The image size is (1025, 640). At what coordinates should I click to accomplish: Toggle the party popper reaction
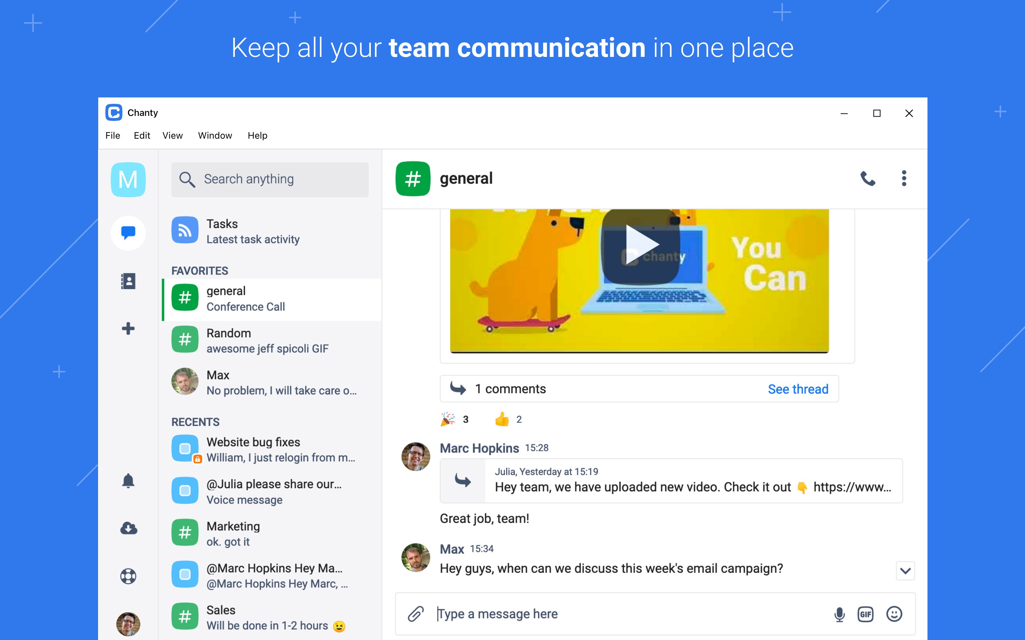(x=454, y=420)
